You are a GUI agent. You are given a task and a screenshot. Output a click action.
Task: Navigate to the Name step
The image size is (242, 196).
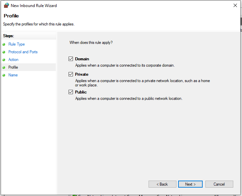[13, 75]
